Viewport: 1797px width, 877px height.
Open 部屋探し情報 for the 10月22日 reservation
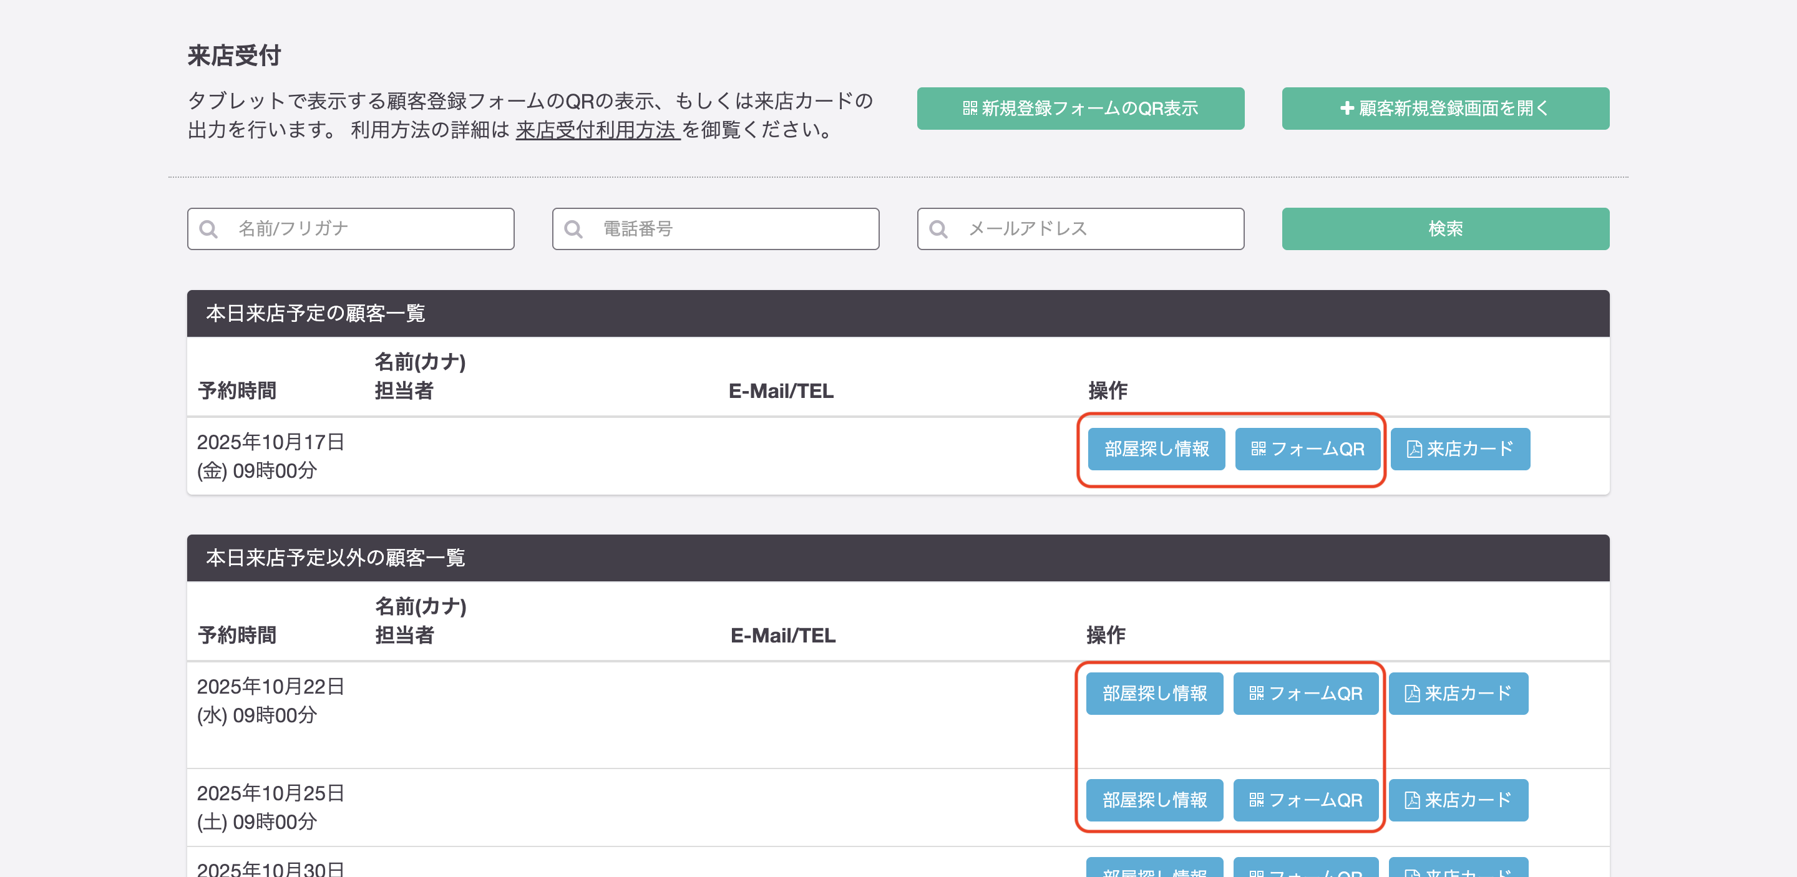(x=1154, y=694)
